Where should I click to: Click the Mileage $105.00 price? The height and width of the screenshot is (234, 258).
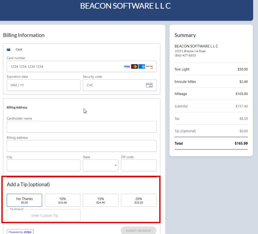(x=242, y=94)
